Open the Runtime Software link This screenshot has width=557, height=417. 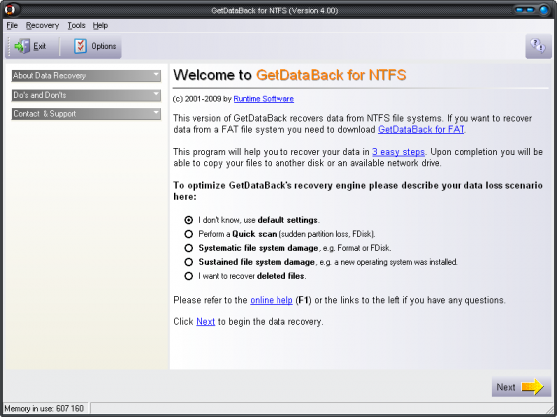[x=264, y=99]
